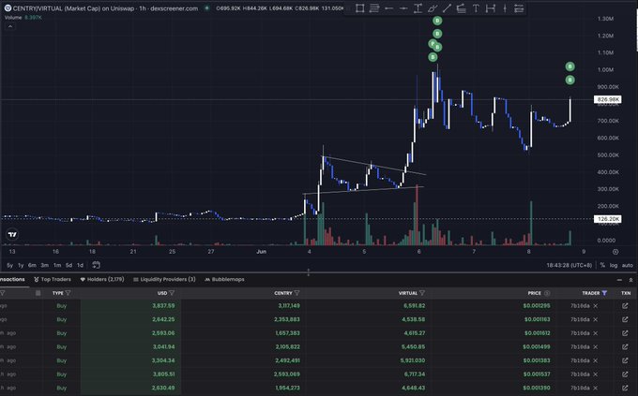
Task: Set chart range to 6m
Action: click(32, 265)
